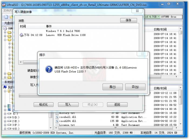Close the 写入硬盘映像 dialog
The height and width of the screenshot is (139, 189).
coord(137,11)
